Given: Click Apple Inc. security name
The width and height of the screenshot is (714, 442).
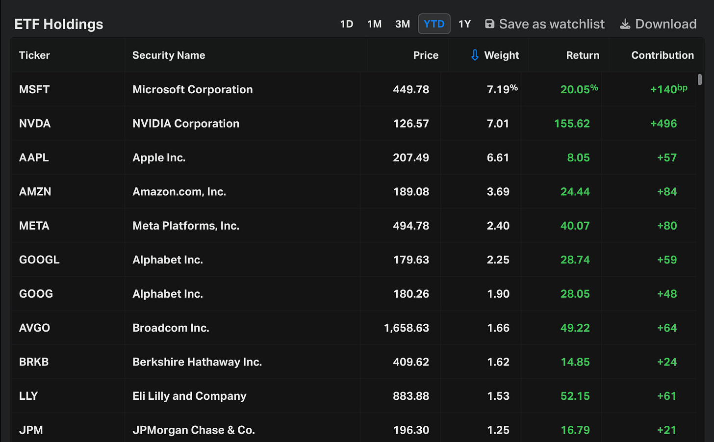Looking at the screenshot, I should click(159, 158).
